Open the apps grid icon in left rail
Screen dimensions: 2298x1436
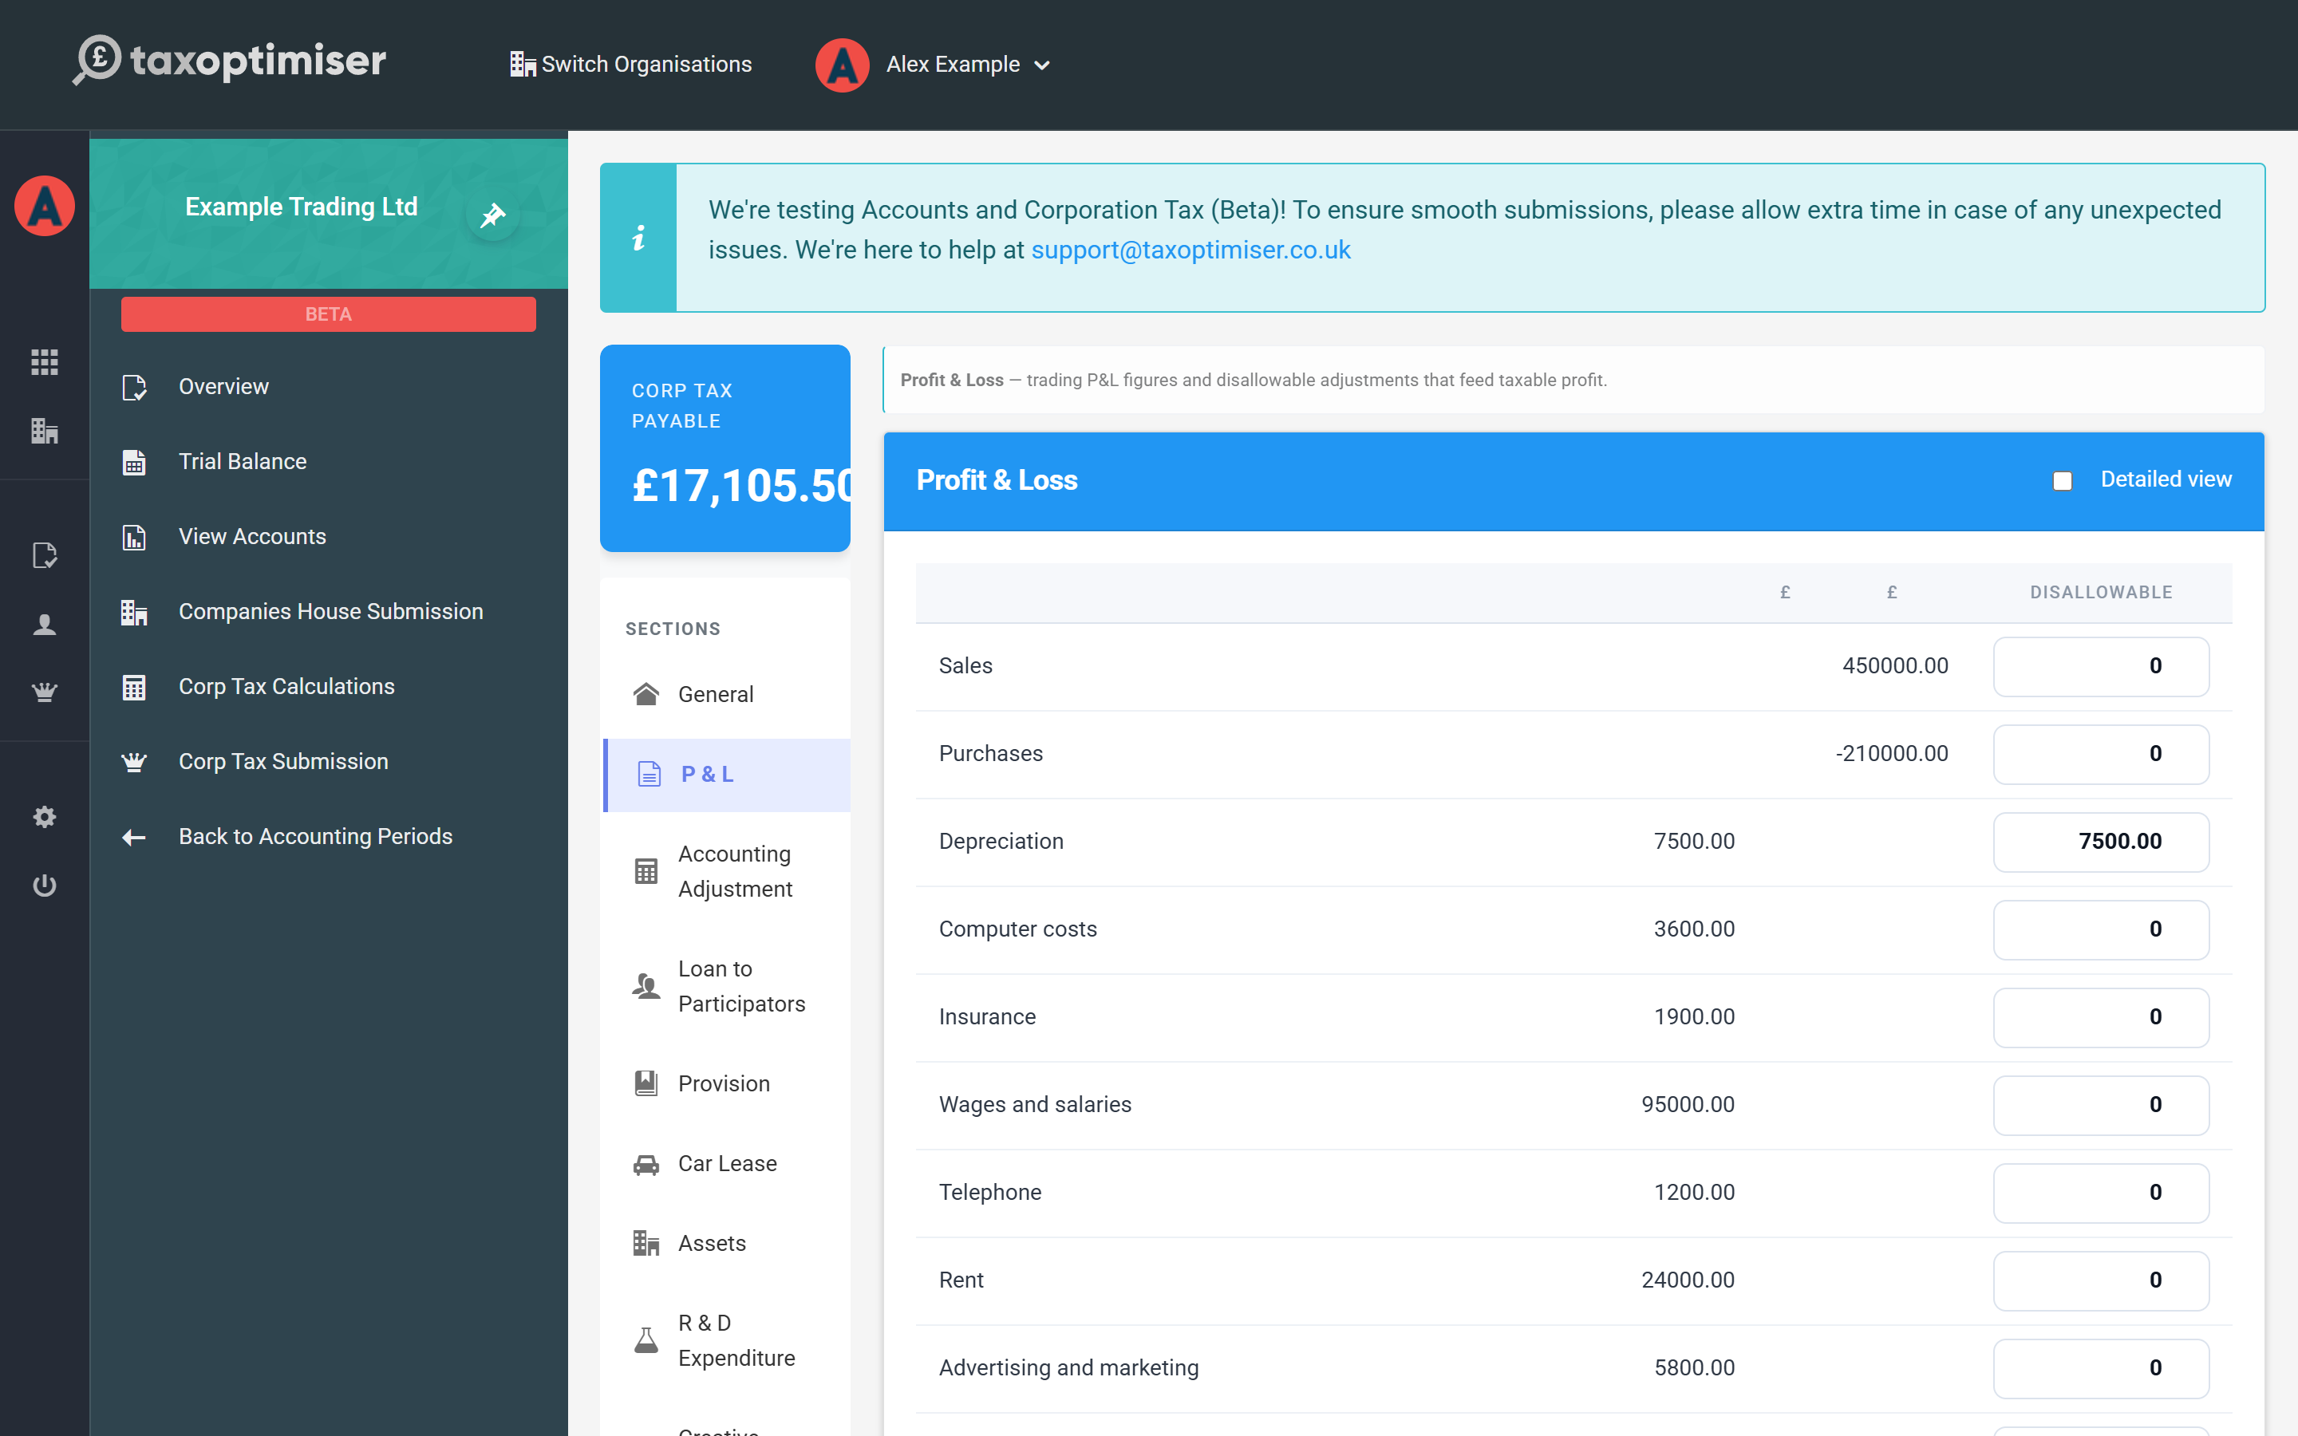(x=45, y=362)
